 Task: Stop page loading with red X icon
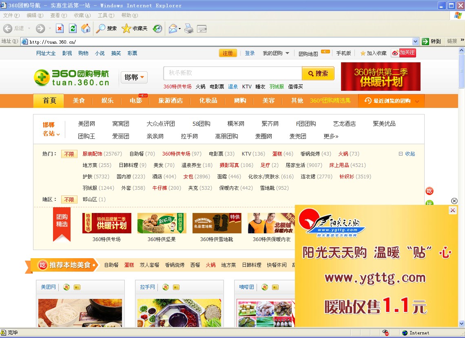click(x=60, y=29)
